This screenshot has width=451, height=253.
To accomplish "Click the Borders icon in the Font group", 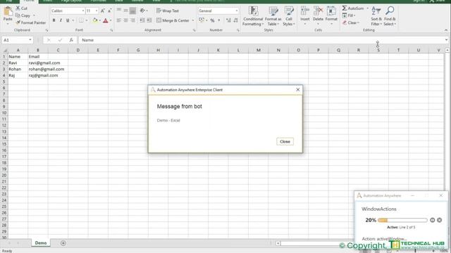I will click(81, 20).
